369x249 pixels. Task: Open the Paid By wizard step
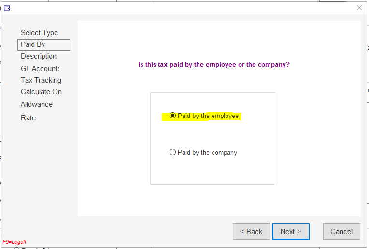point(43,45)
